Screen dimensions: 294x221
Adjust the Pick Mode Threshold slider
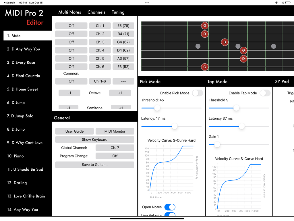[x=157, y=108]
